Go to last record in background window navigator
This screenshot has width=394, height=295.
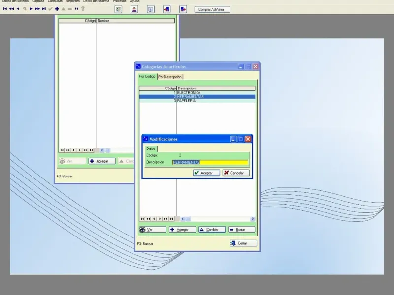click(91, 150)
